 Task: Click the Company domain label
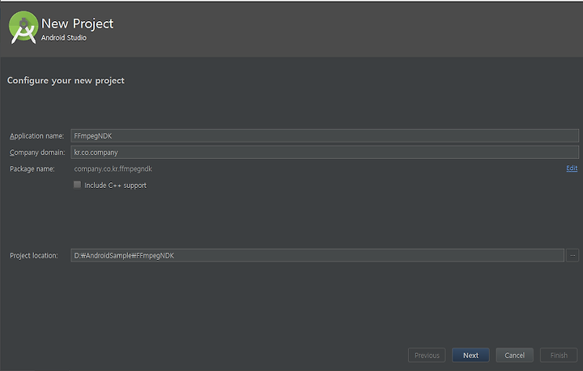[37, 152]
